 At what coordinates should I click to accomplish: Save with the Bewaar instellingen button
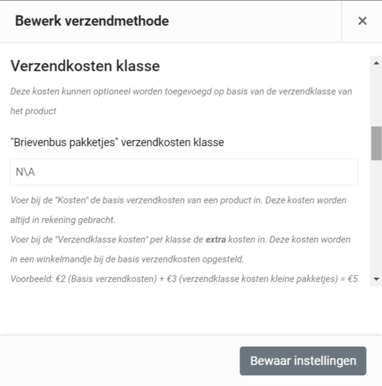coord(303,361)
